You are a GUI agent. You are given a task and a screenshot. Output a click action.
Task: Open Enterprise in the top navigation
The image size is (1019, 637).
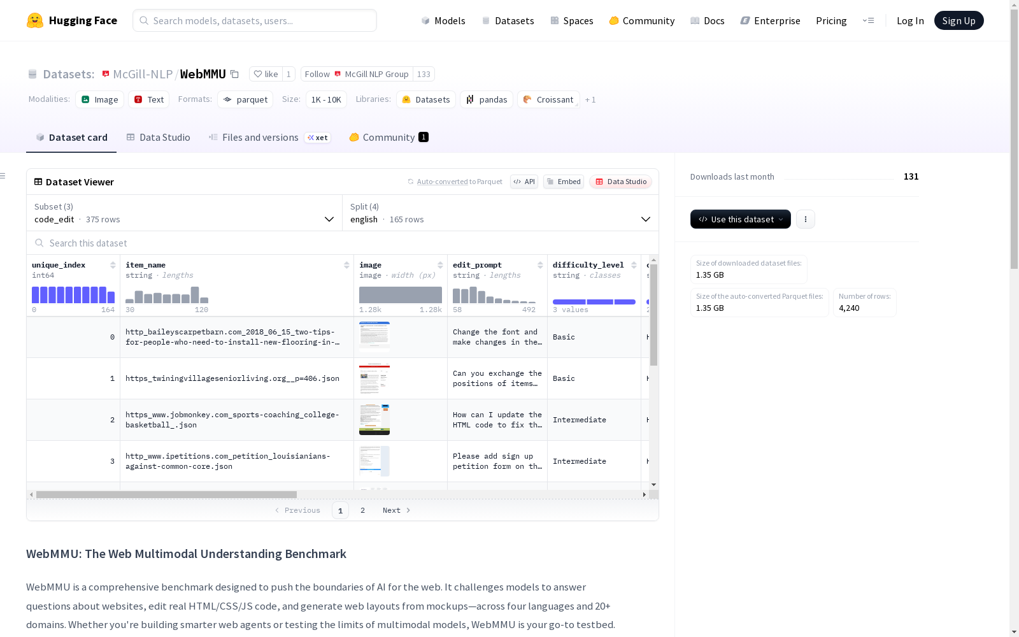(770, 20)
